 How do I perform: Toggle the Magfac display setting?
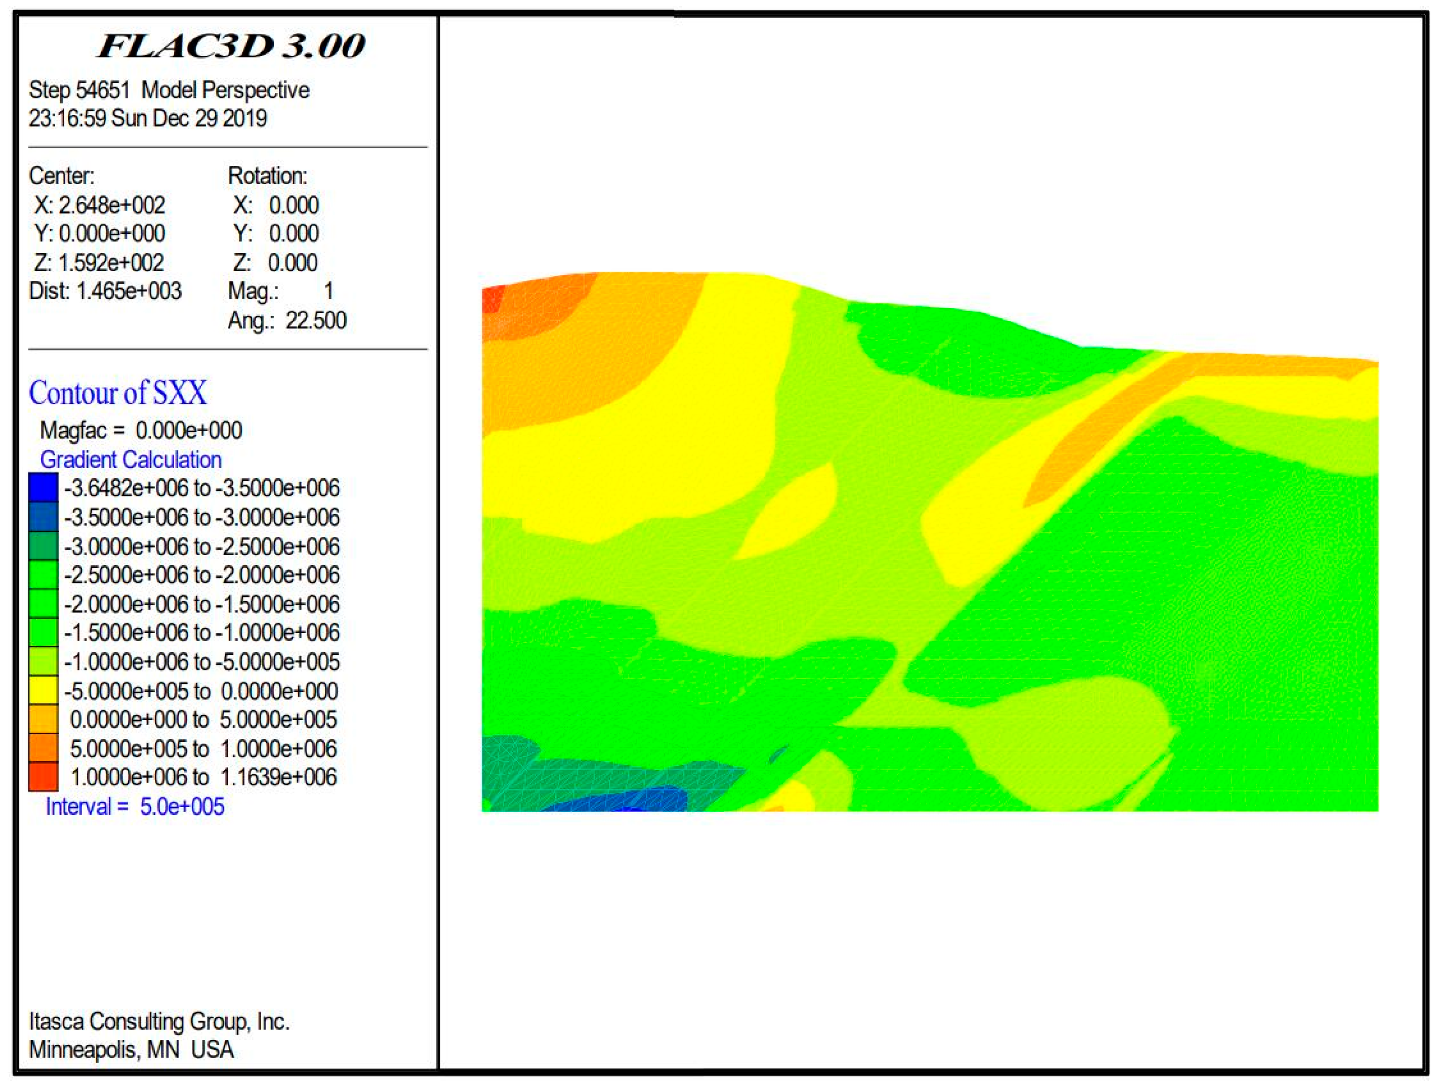pyautogui.click(x=141, y=431)
